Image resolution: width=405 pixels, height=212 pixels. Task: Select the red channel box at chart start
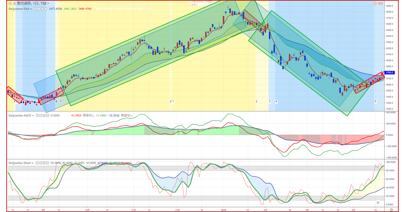15,95
